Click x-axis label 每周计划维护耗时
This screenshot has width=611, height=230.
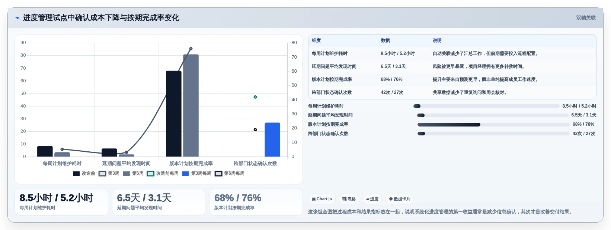(x=62, y=164)
